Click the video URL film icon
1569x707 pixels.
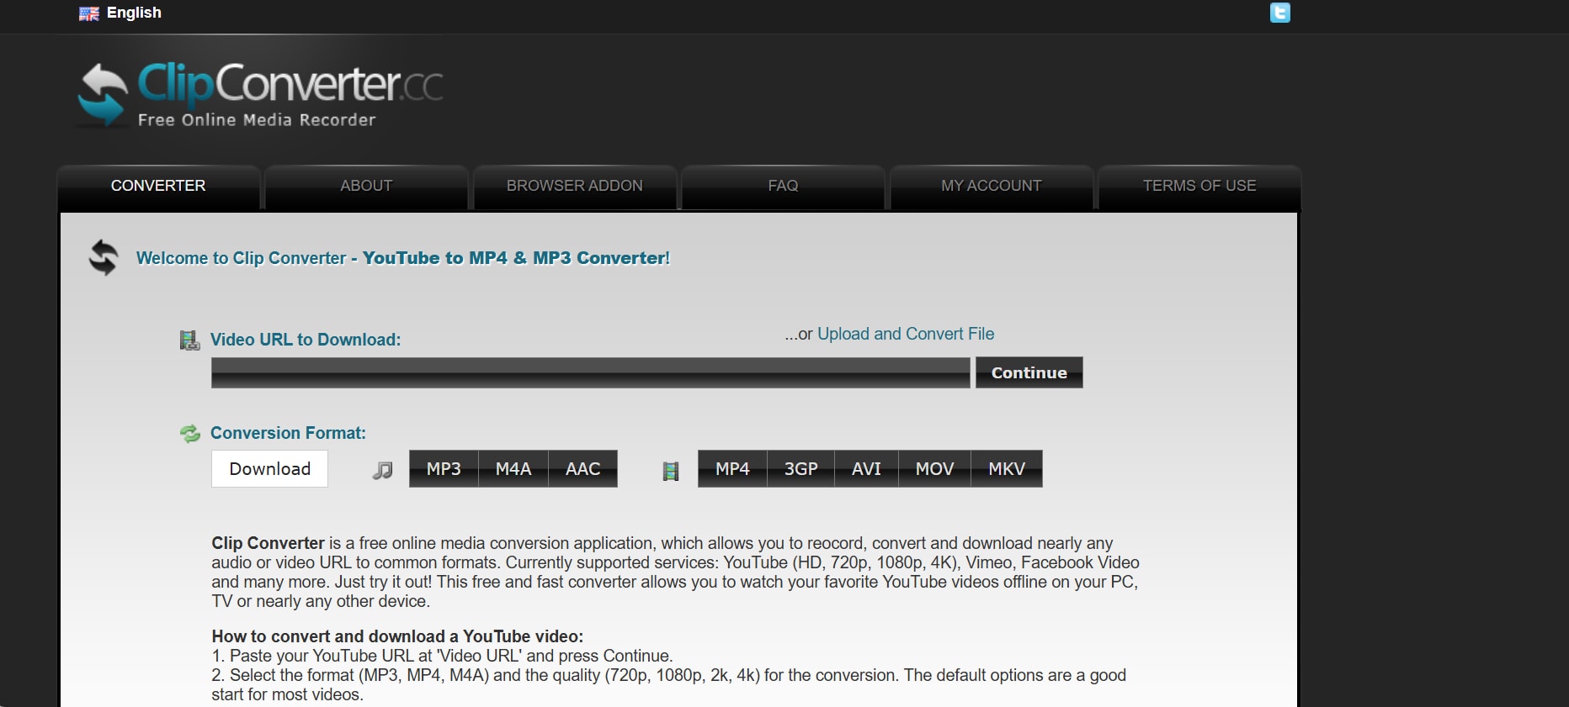tap(189, 340)
